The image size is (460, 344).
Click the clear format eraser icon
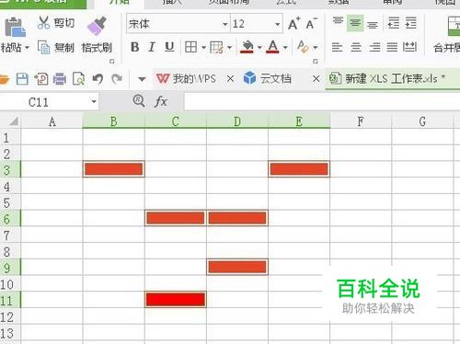point(303,47)
